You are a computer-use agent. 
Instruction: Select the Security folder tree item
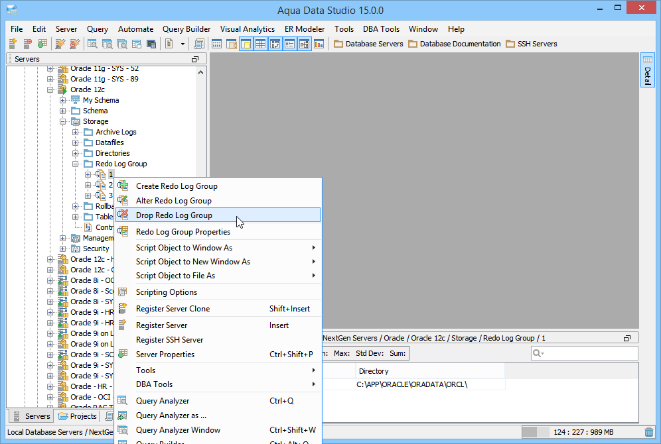(x=96, y=249)
